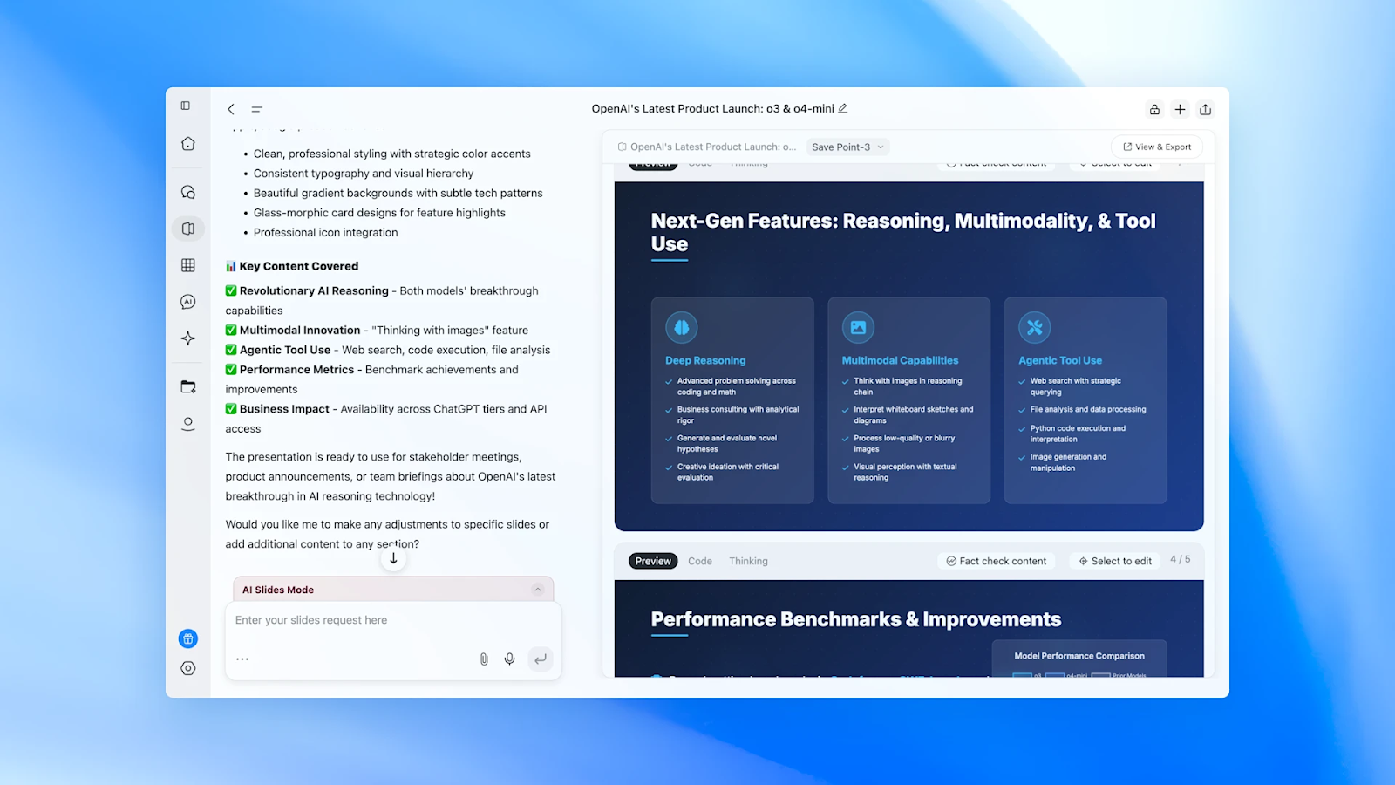The width and height of the screenshot is (1395, 785).
Task: Open the Save Point-3 dropdown
Action: pos(847,147)
